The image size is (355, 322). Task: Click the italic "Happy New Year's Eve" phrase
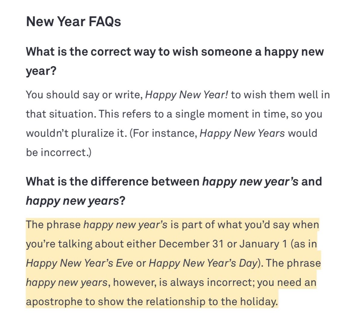coord(79,263)
